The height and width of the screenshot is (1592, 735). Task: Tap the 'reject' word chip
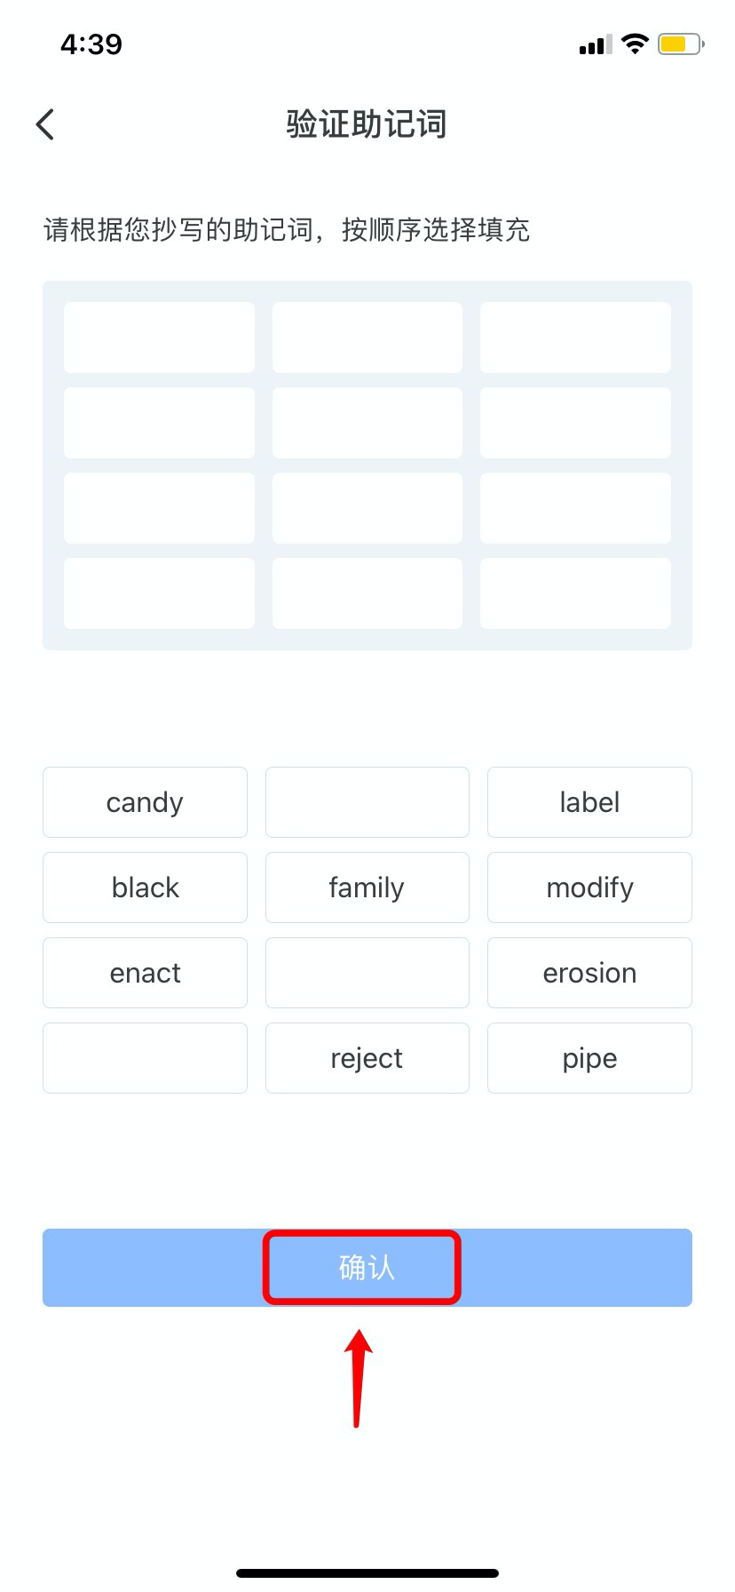point(367,1058)
